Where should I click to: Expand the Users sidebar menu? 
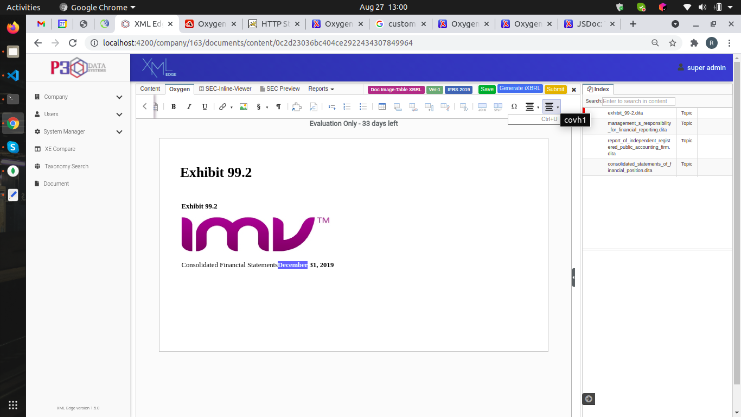point(79,114)
